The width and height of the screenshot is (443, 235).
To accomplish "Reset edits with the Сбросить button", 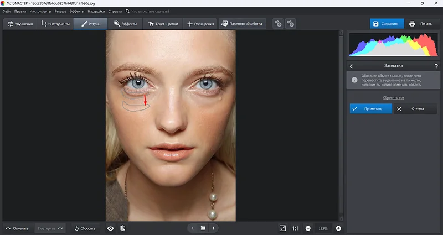I will 85,228.
